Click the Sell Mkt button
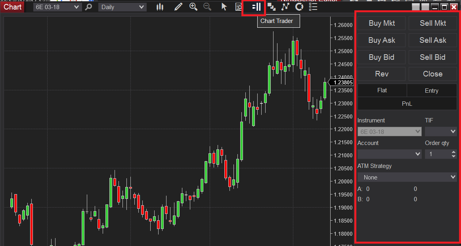 coord(433,23)
